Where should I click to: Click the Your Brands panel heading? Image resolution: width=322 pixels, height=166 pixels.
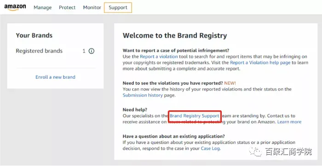(x=34, y=35)
